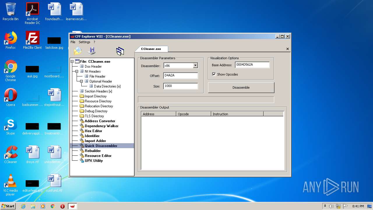
Task: Open the Dependency Walker tool
Action: [101, 126]
